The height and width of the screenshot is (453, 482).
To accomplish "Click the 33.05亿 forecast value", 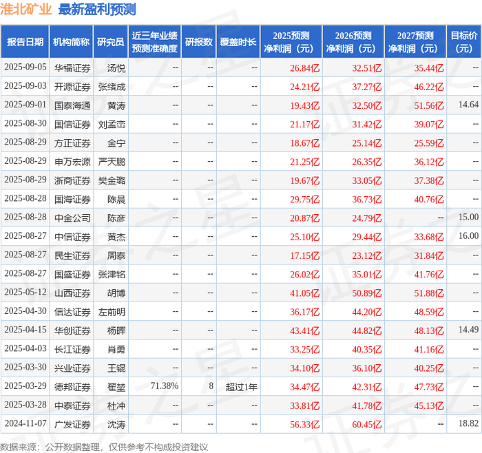I will pyautogui.click(x=367, y=180).
